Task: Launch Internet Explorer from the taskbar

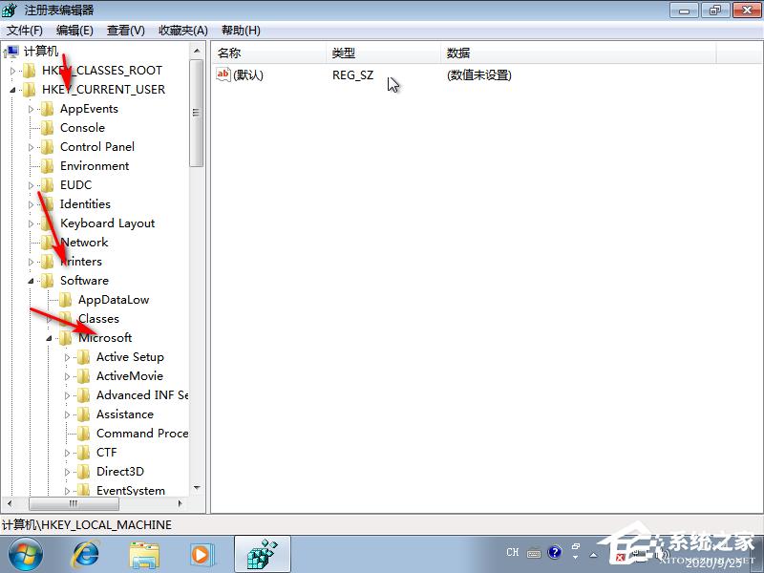Action: [x=86, y=554]
